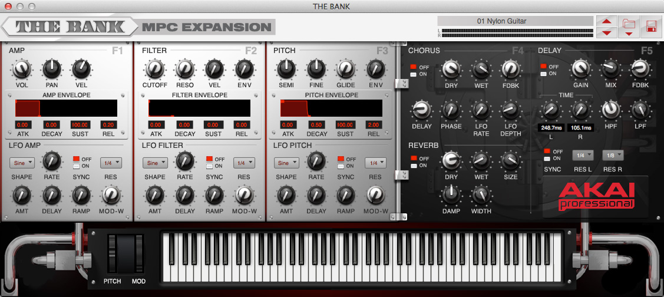664x297 pixels.
Task: Click the FILTER RESO knob
Action: [x=184, y=69]
